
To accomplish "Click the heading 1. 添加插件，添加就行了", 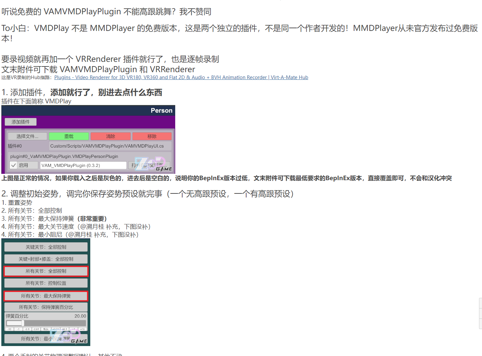I will 82,92.
